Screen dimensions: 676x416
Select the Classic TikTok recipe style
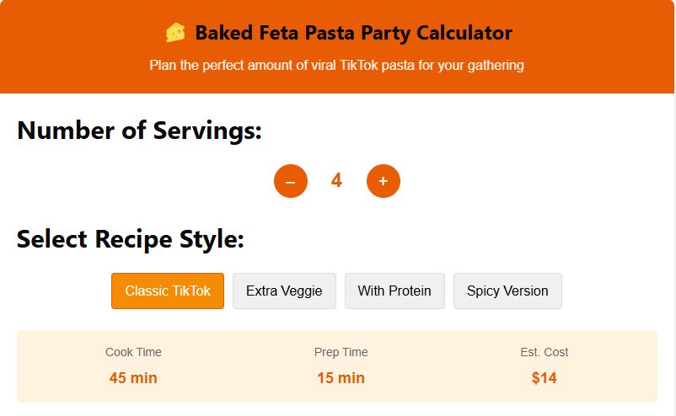click(x=168, y=291)
